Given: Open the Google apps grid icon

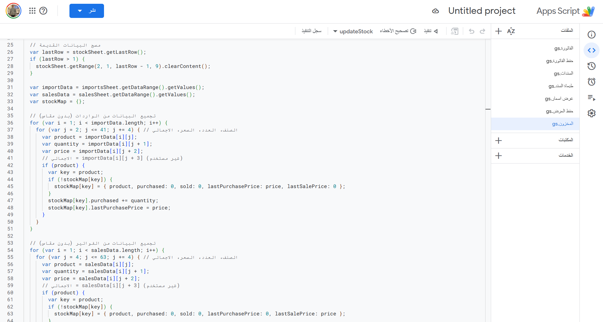Looking at the screenshot, I should click(x=32, y=11).
